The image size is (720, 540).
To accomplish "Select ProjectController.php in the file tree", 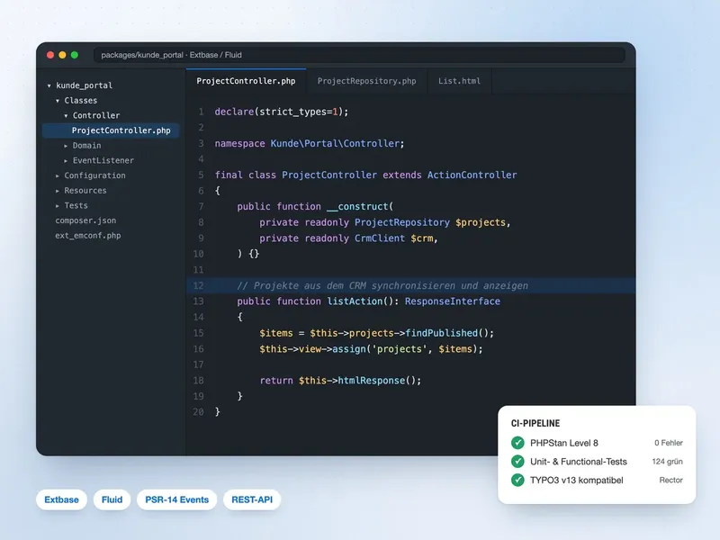I will click(x=111, y=130).
